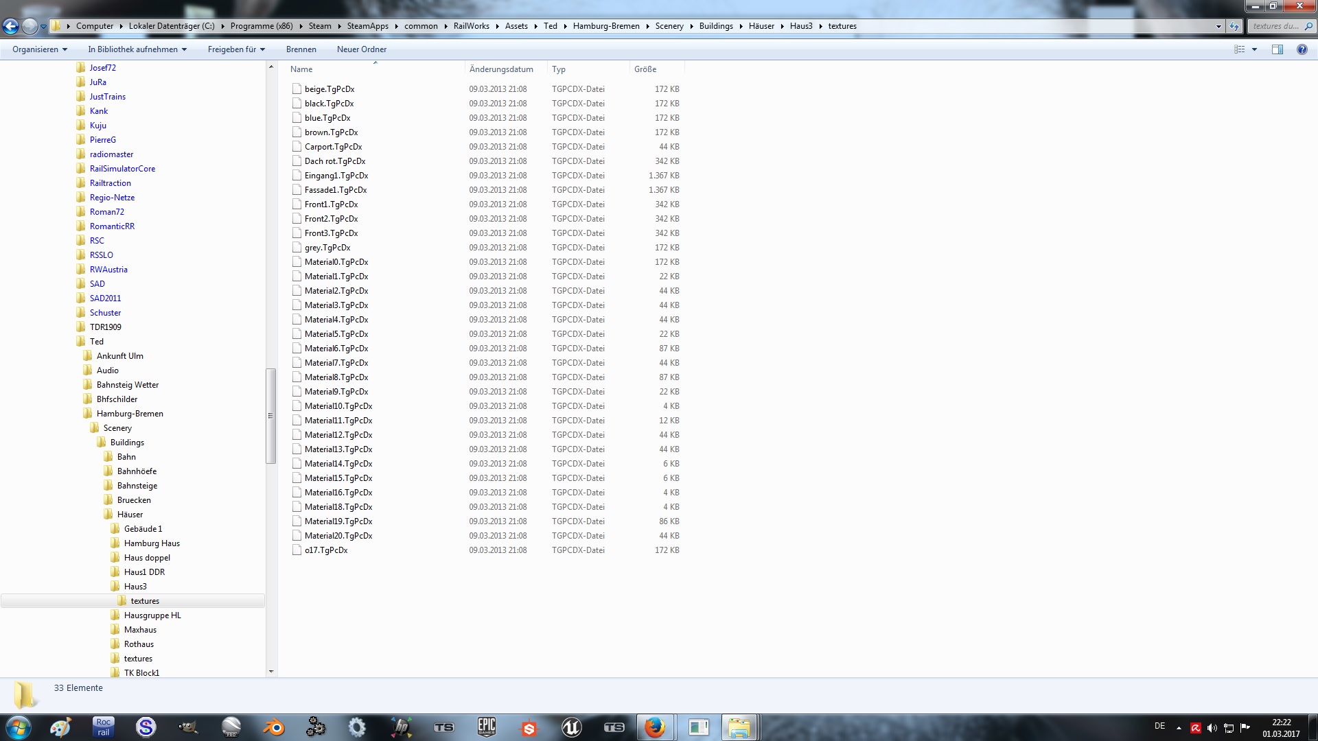Screen dimensions: 1318x741
Task: Click Neuer Ordner button
Action: (361, 49)
